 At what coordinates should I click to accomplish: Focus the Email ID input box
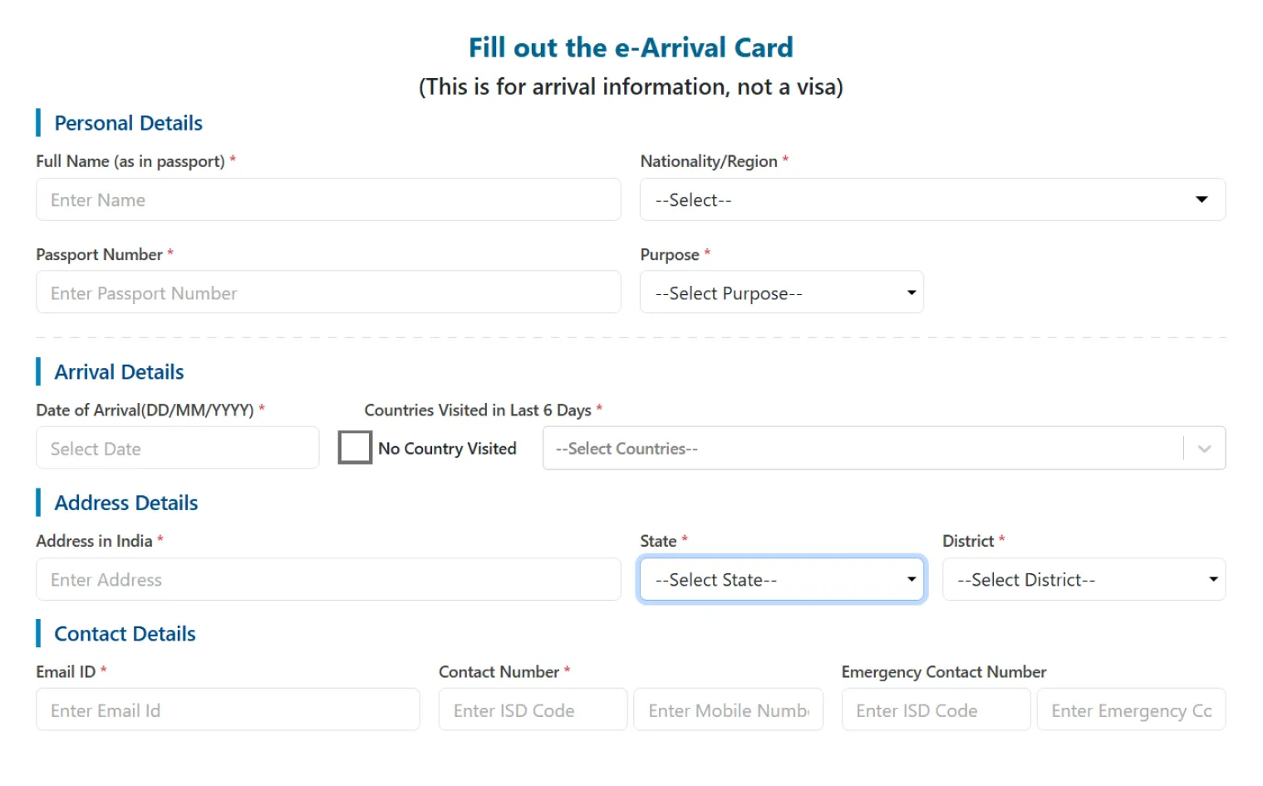coord(228,710)
